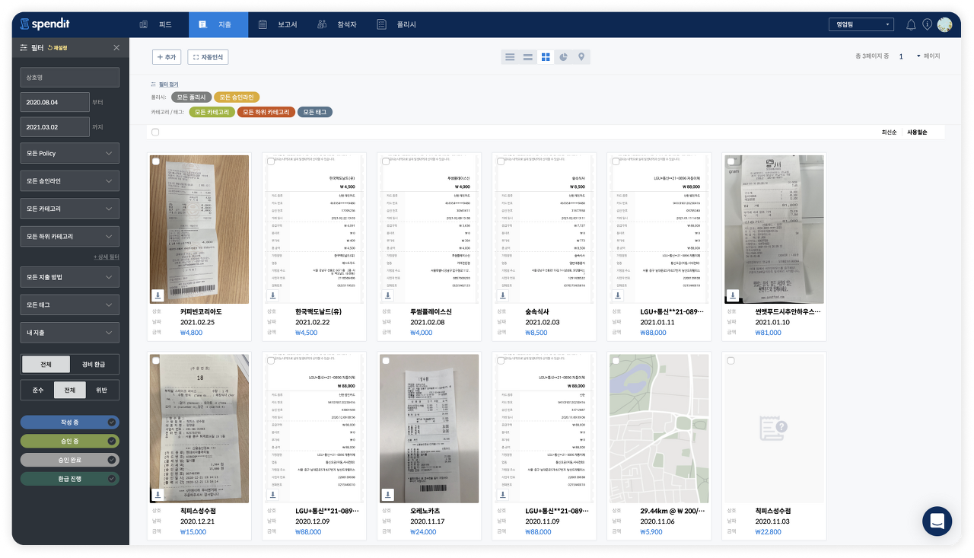Check the select-all checkbox
The height and width of the screenshot is (558, 974).
[155, 132]
